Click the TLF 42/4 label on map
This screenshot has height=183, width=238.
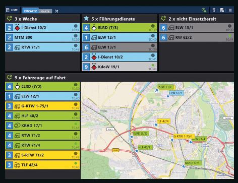tap(163, 121)
